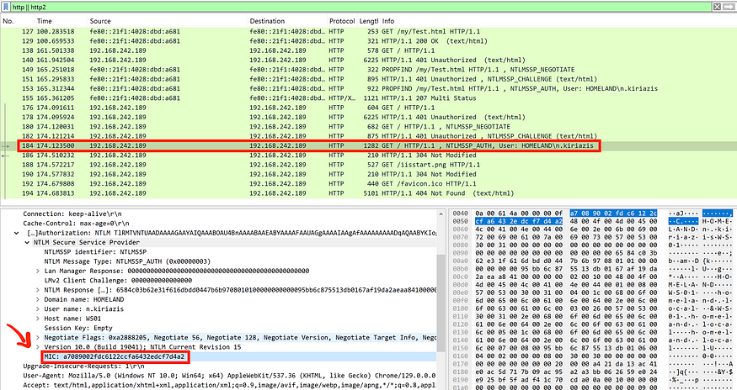Expand the NTLM Response field
The image size is (737, 390).
pos(38,290)
